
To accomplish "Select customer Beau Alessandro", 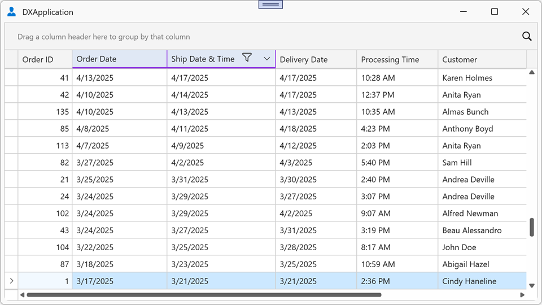I will click(482, 230).
